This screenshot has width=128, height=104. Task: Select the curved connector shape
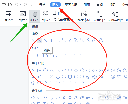tap(70, 40)
